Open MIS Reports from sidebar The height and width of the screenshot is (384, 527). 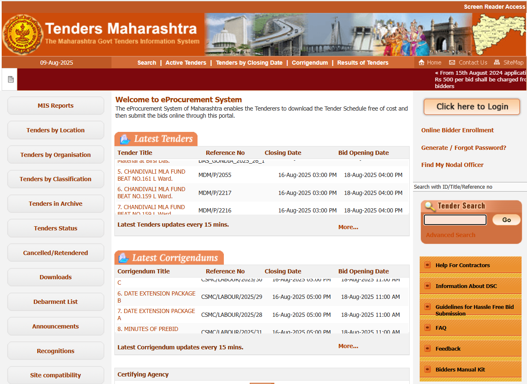[56, 106]
